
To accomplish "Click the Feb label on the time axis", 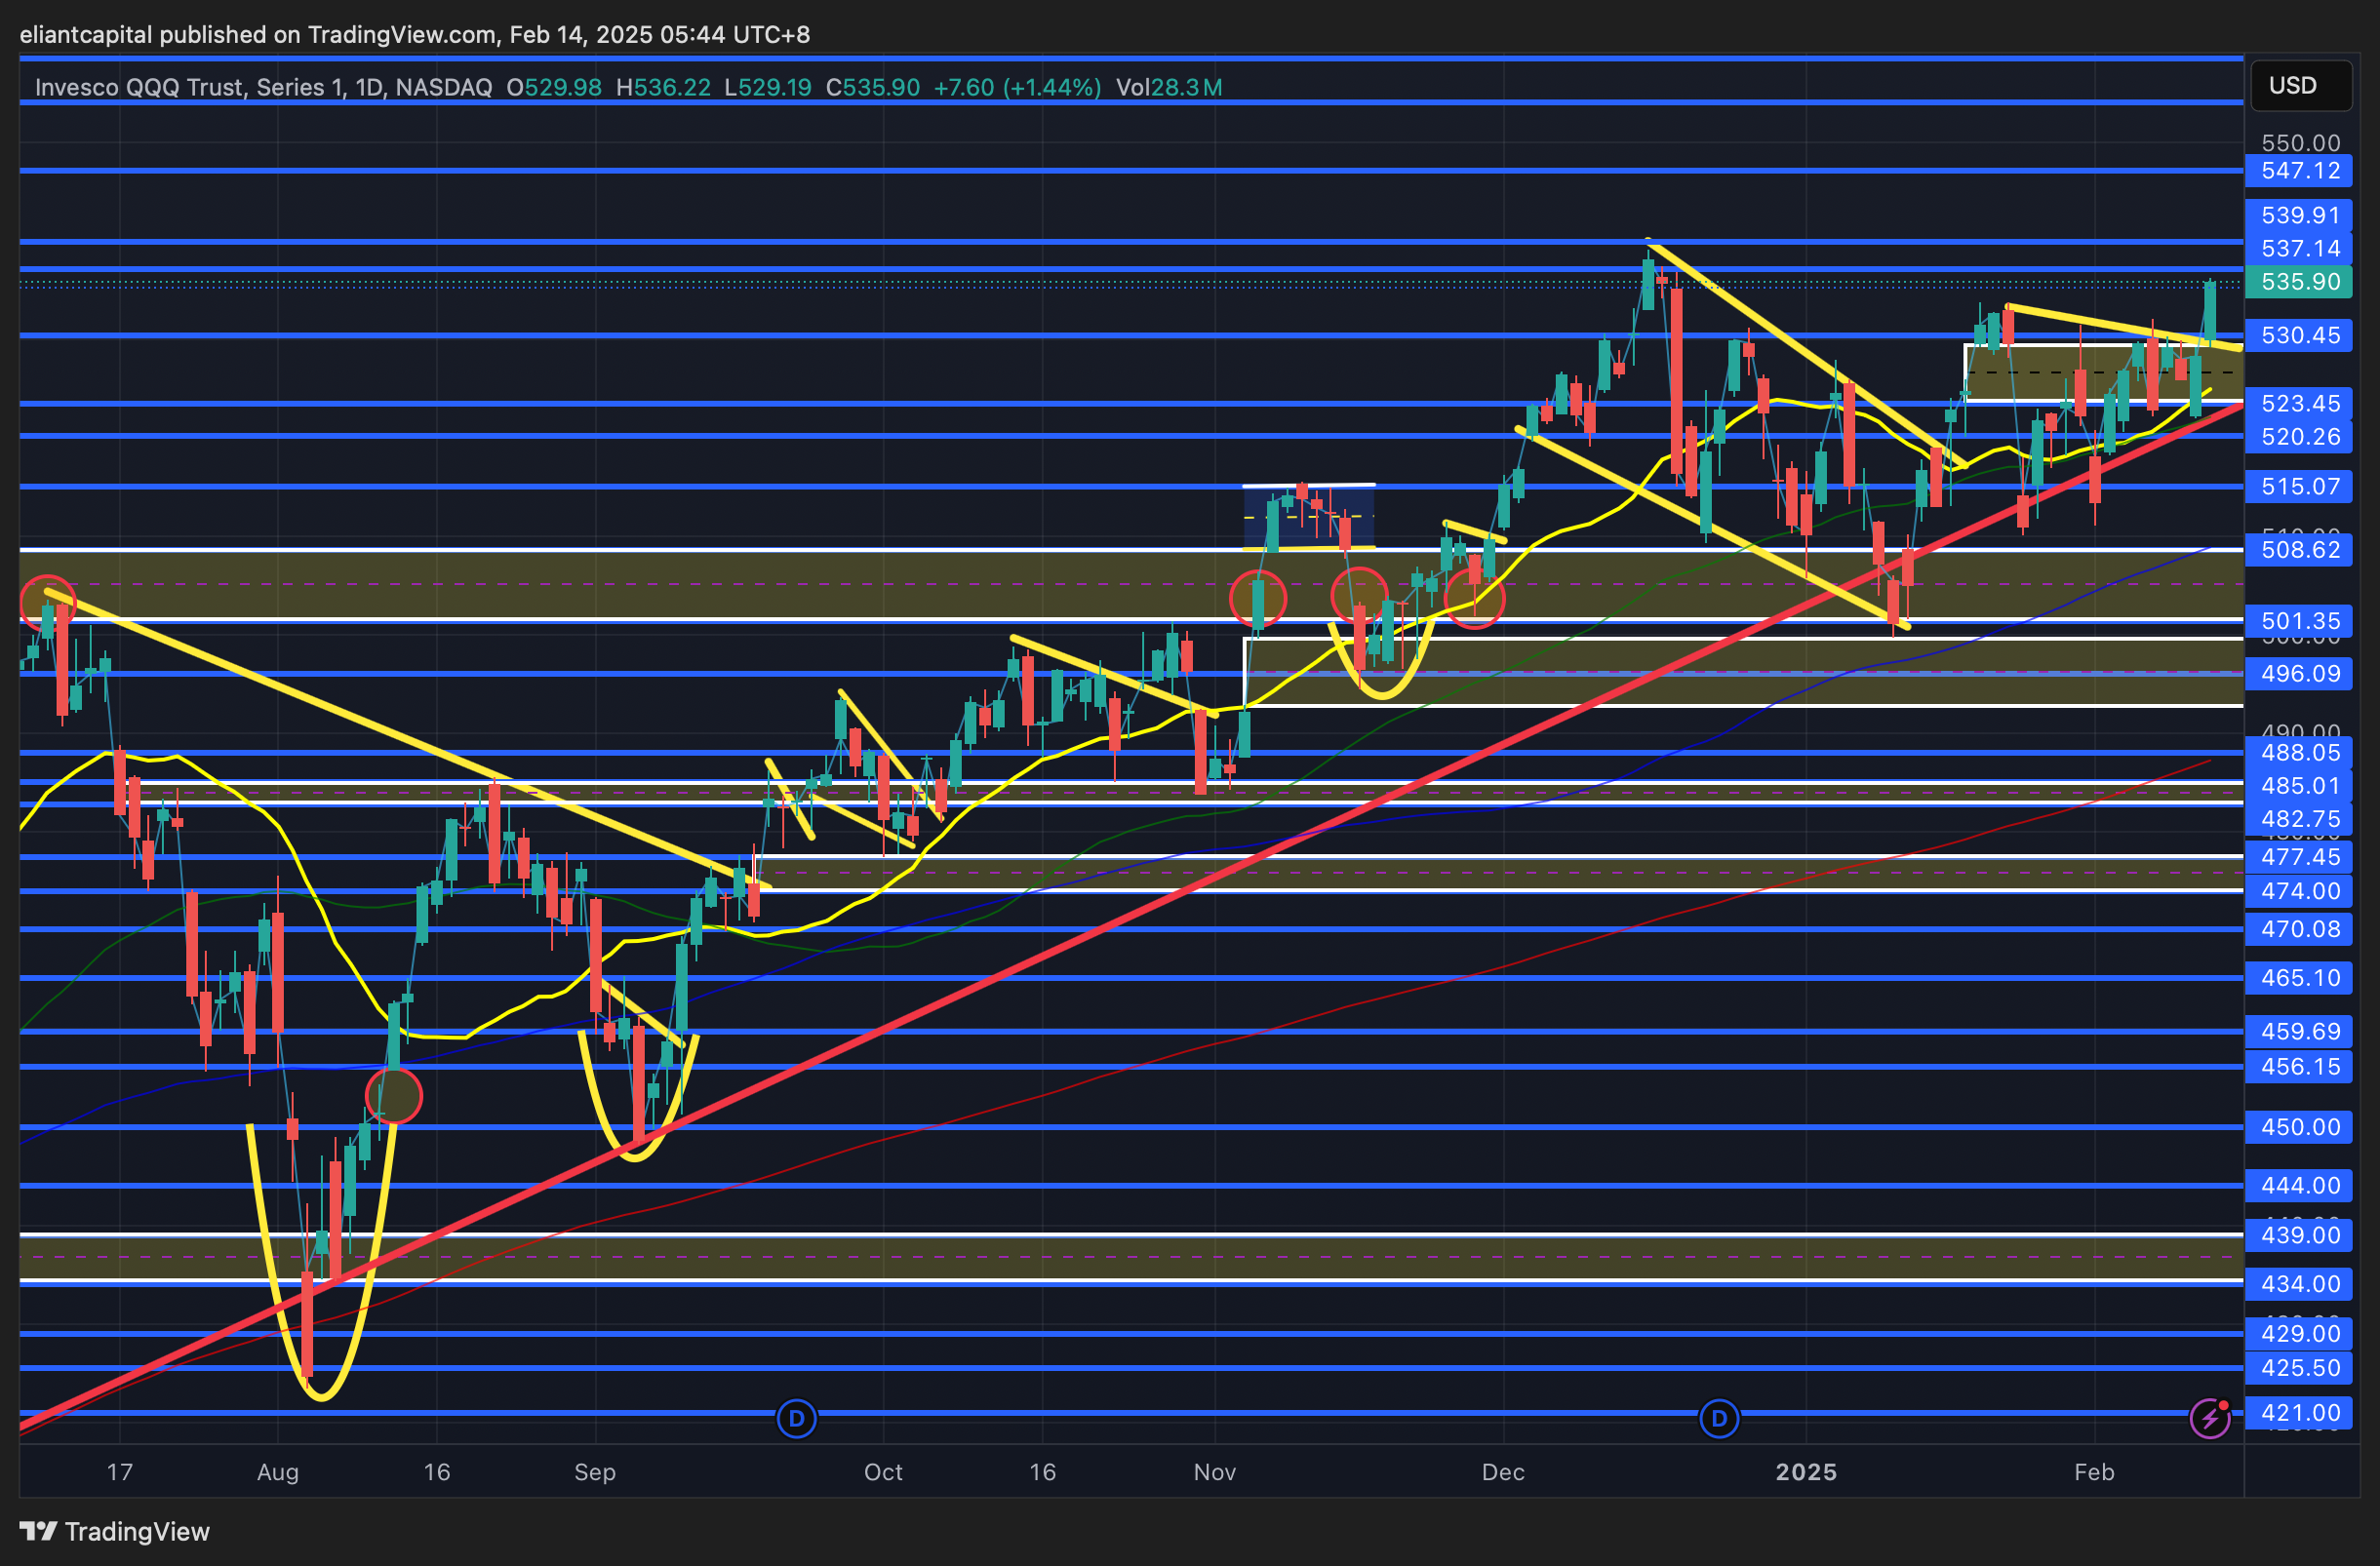I will 2094,1472.
